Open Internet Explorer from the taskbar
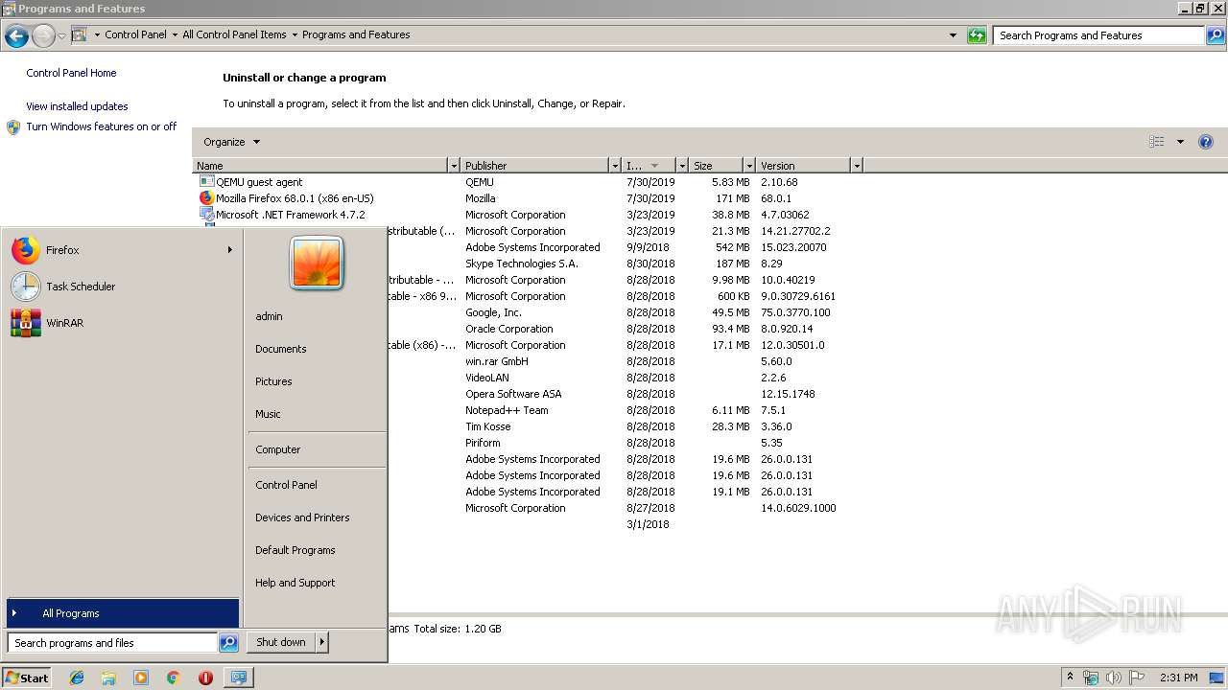This screenshot has height=690, width=1228. (x=77, y=678)
